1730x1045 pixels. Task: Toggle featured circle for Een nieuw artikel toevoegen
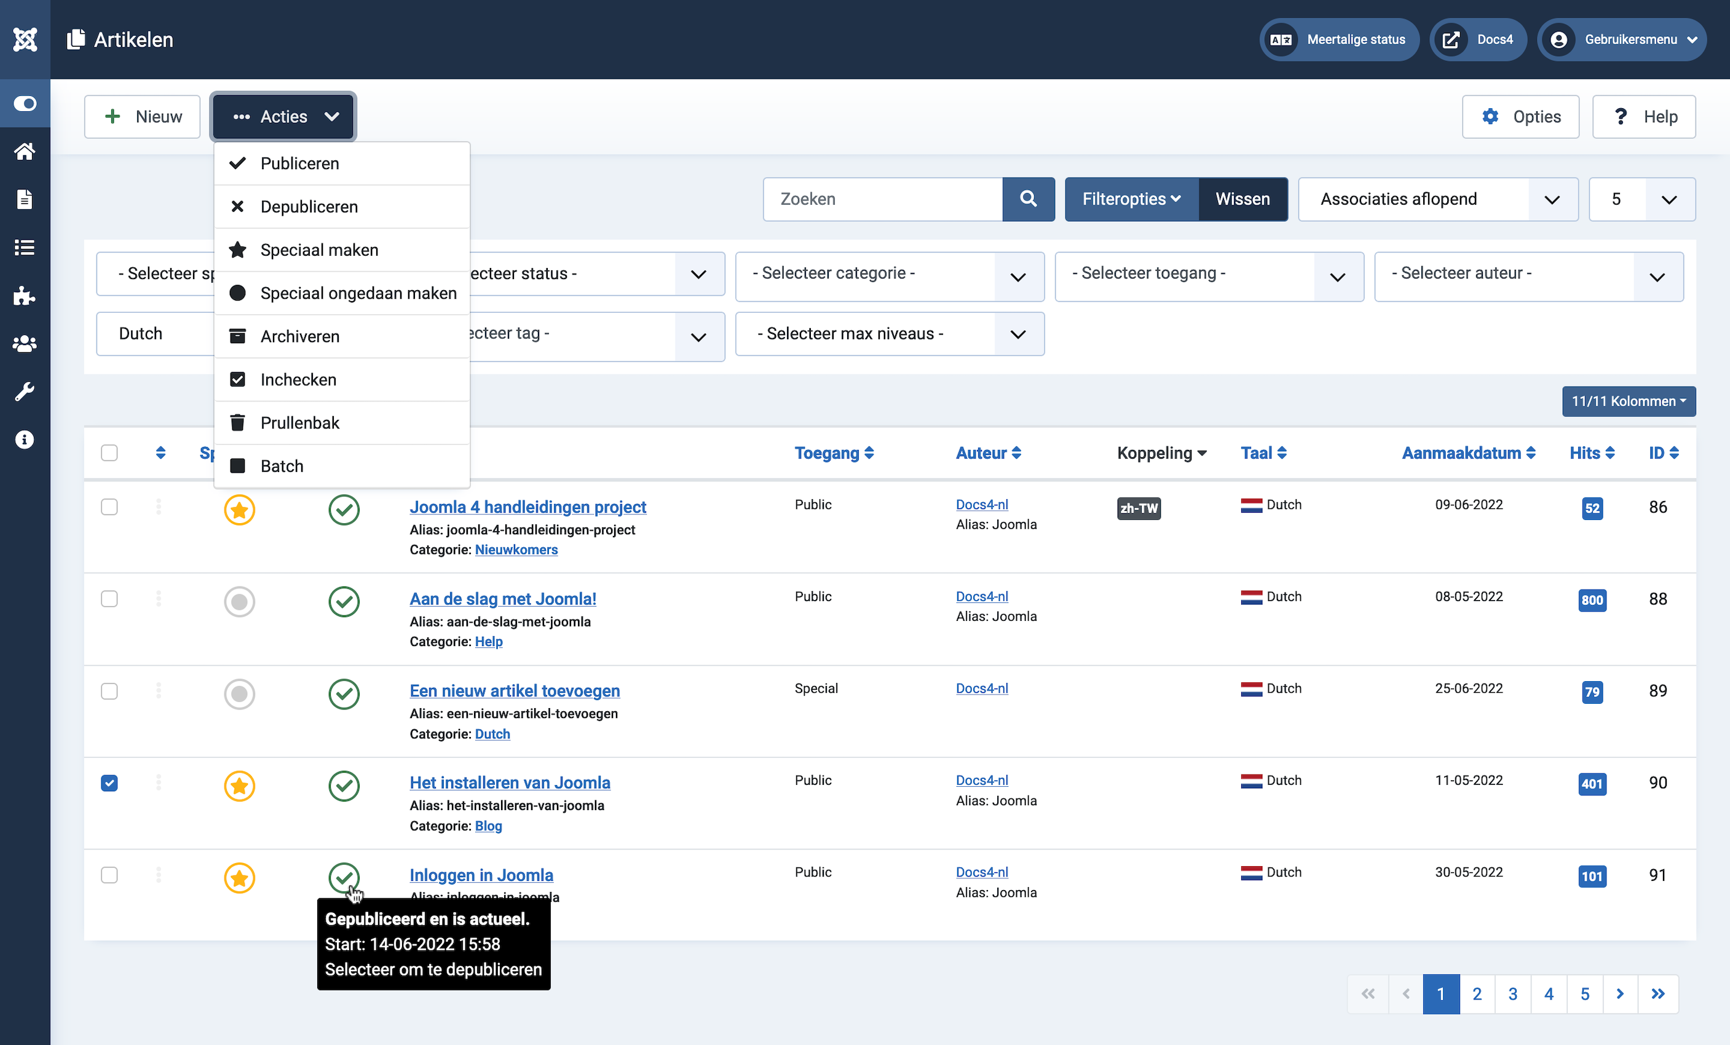coord(239,693)
